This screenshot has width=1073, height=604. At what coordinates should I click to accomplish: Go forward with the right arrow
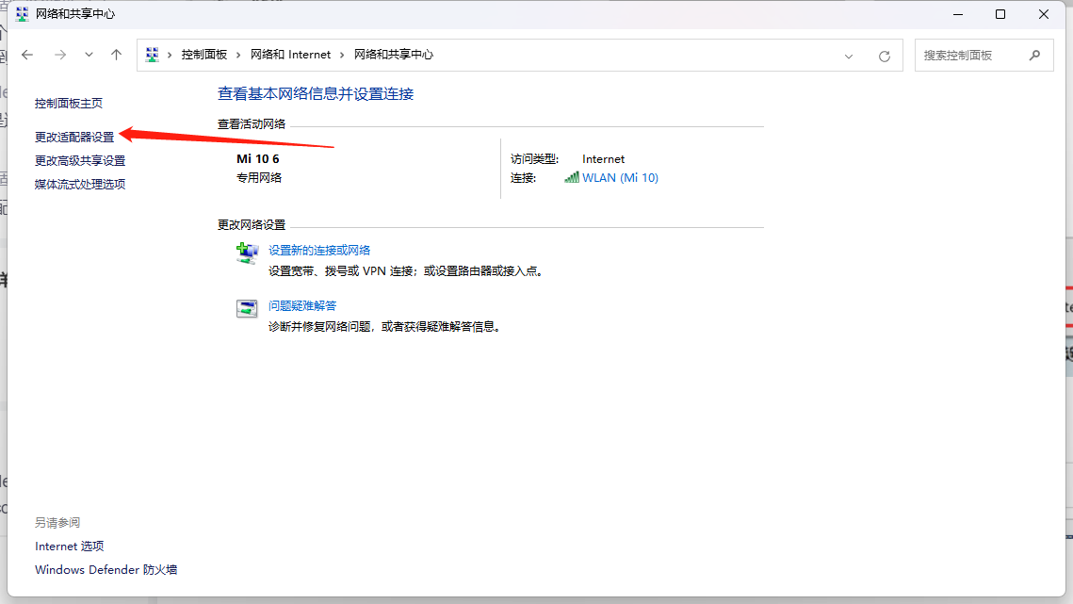pos(60,55)
